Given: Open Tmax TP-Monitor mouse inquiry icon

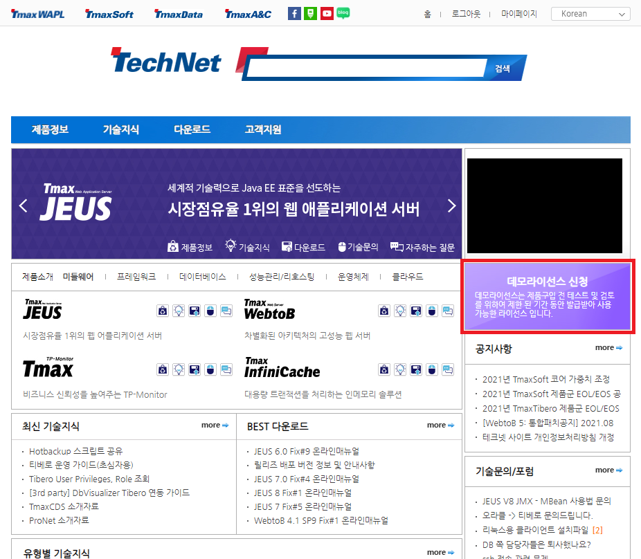Looking at the screenshot, I should pyautogui.click(x=210, y=370).
